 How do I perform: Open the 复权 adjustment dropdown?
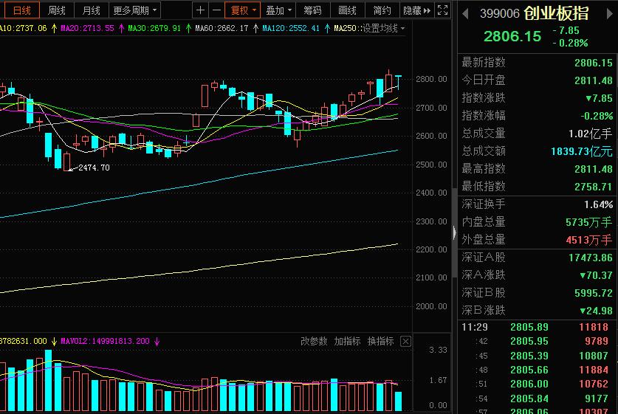243,10
